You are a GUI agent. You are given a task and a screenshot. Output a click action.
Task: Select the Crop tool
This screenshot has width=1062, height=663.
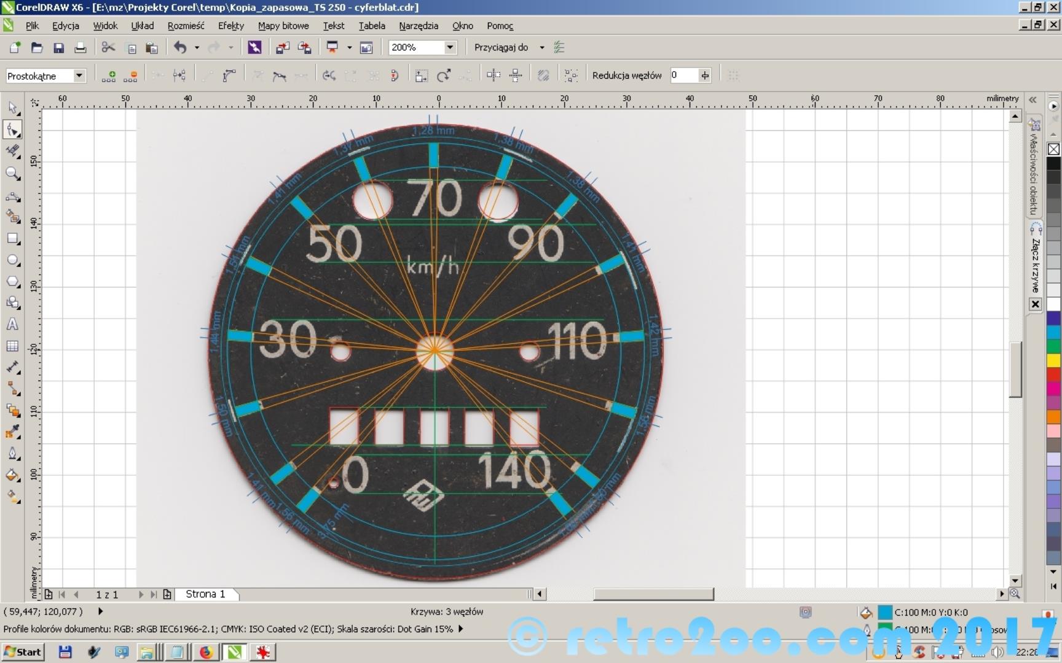point(12,151)
